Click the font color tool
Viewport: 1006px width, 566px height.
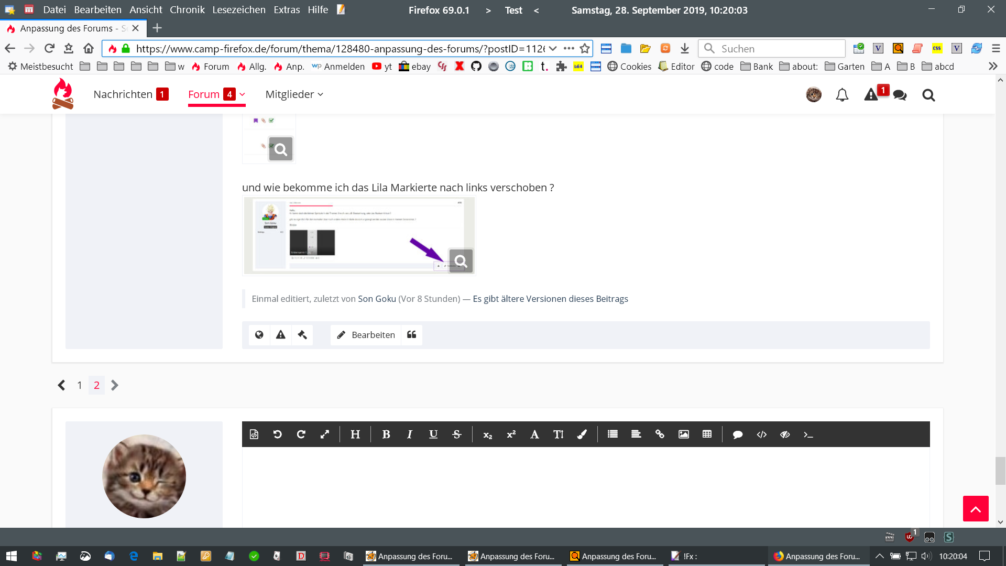click(582, 434)
